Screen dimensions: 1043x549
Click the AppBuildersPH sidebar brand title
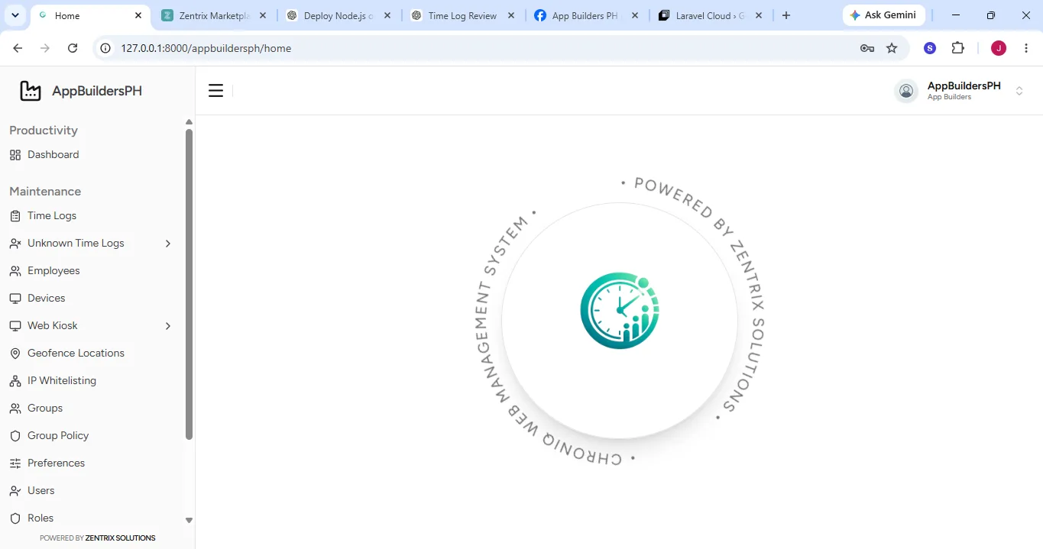[97, 91]
